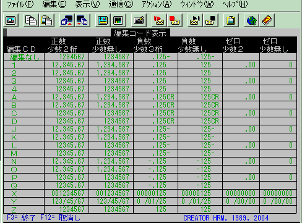
Task: Start macro recording with red play icon
Action: [159, 20]
